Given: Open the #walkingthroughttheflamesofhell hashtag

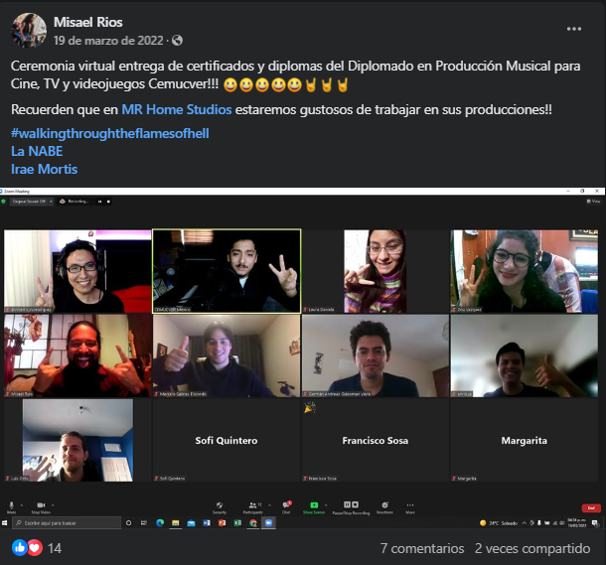Looking at the screenshot, I should [109, 133].
